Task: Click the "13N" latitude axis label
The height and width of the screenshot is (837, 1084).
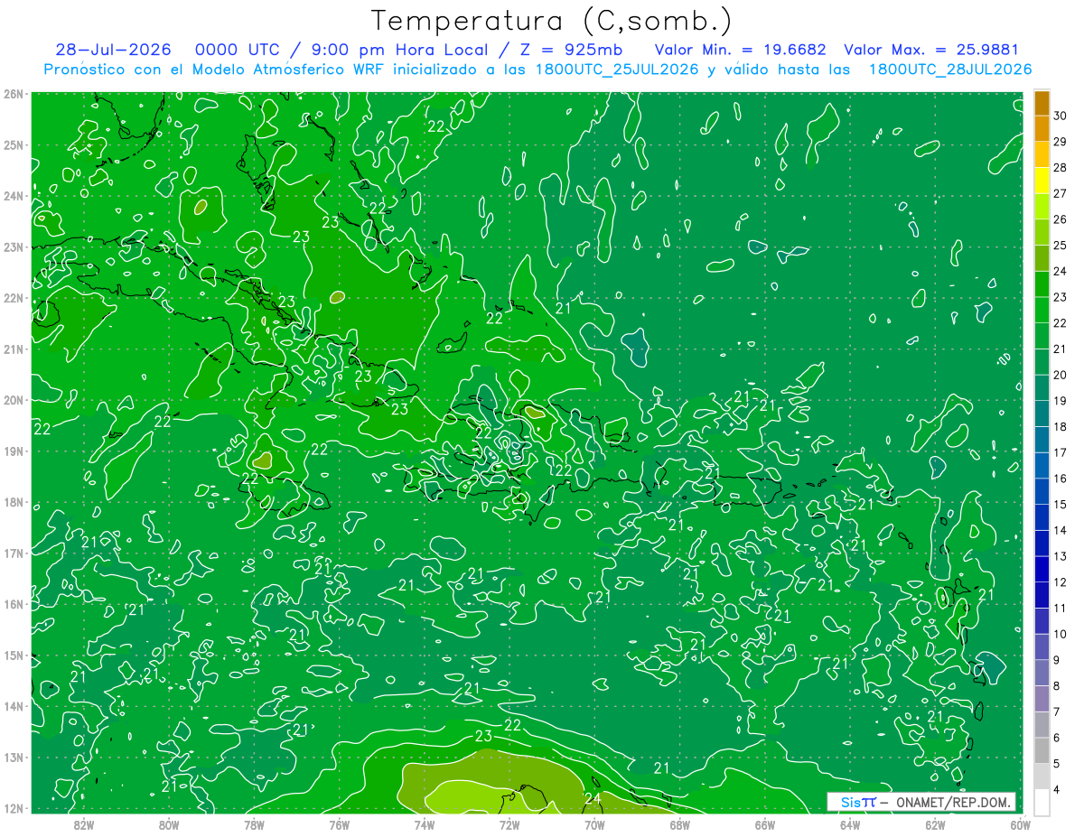Action: [x=14, y=758]
